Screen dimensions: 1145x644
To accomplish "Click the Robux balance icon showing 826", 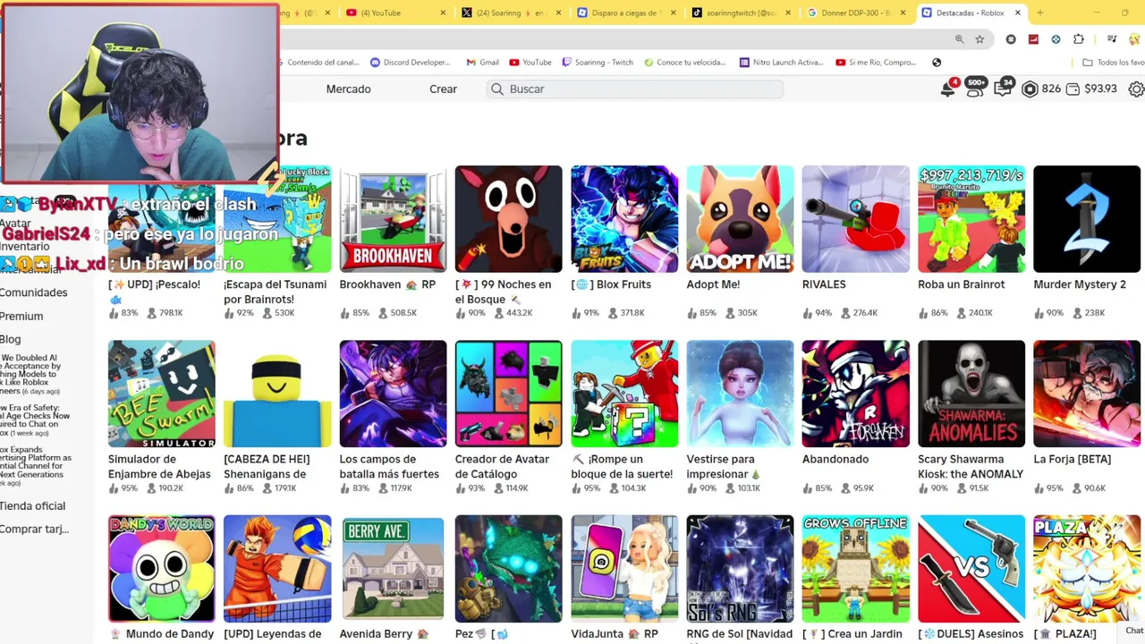I will [x=1030, y=89].
